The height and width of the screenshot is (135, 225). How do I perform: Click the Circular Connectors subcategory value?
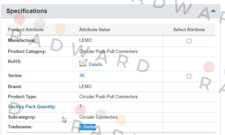(x=98, y=117)
